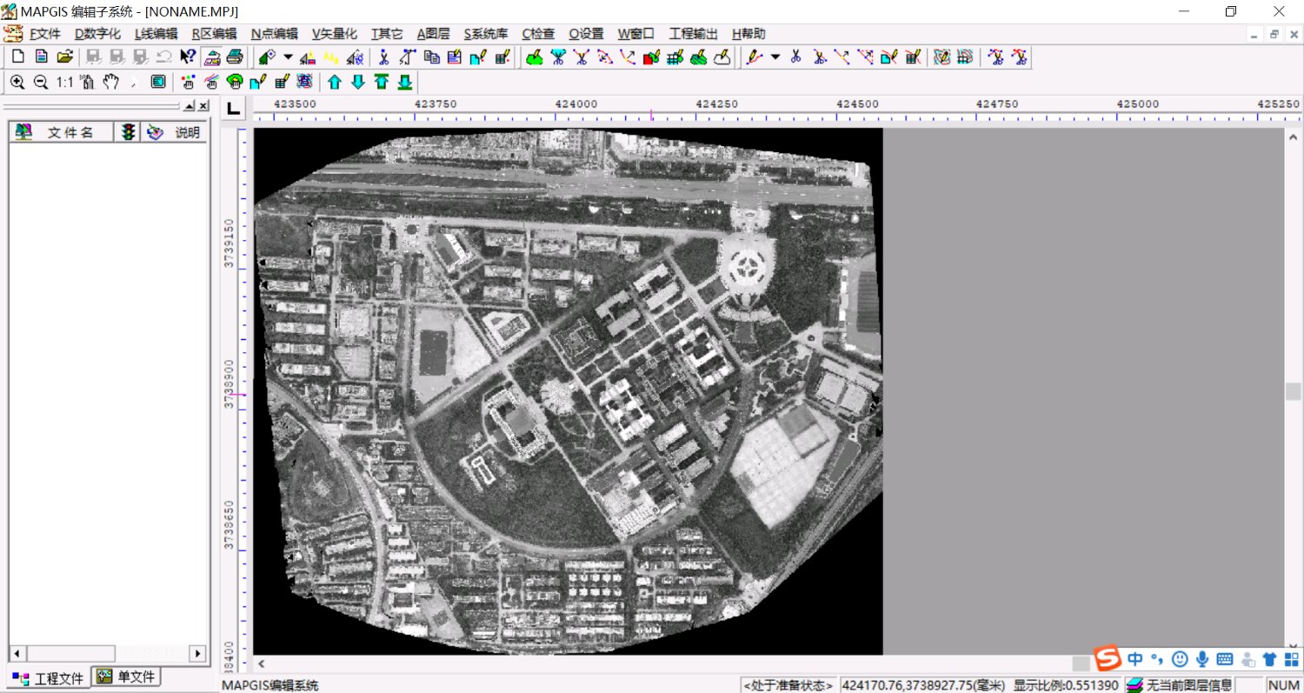This screenshot has height=693, width=1304.
Task: Open the L线编辑 menu
Action: [x=156, y=34]
